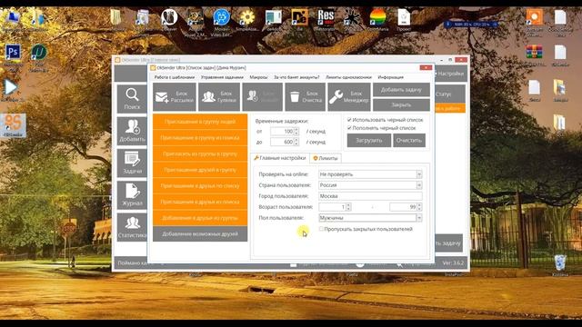This screenshot has height=327, width=582.
Task: Toggle Использовать черный список checkbox
Action: pyautogui.click(x=349, y=120)
